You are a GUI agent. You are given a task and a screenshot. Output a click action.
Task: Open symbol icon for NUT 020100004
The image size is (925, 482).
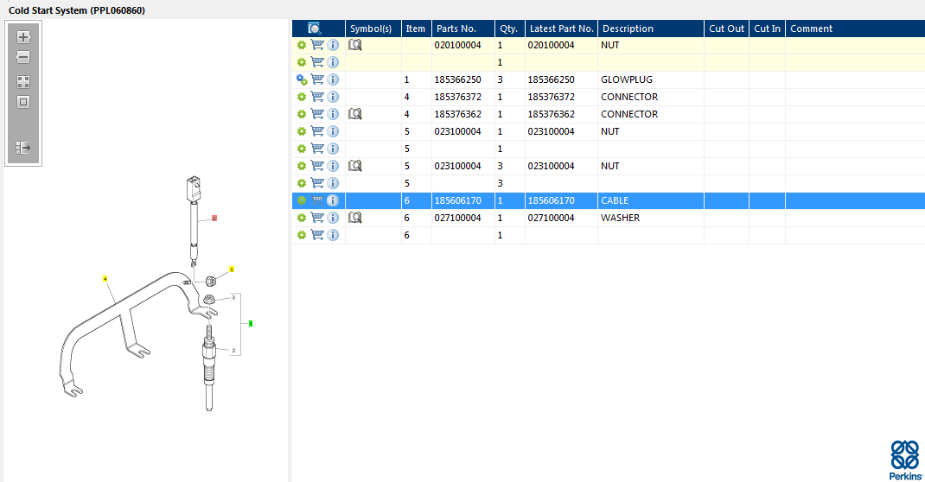pyautogui.click(x=354, y=45)
